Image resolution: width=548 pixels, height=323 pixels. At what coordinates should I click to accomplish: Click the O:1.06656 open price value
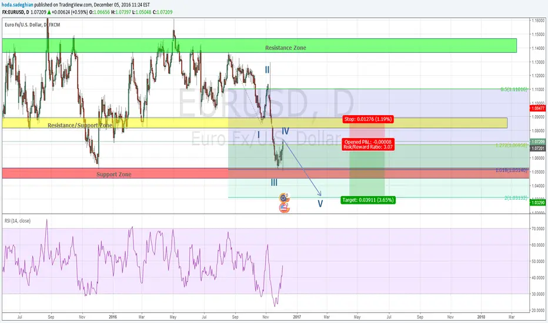coord(99,12)
